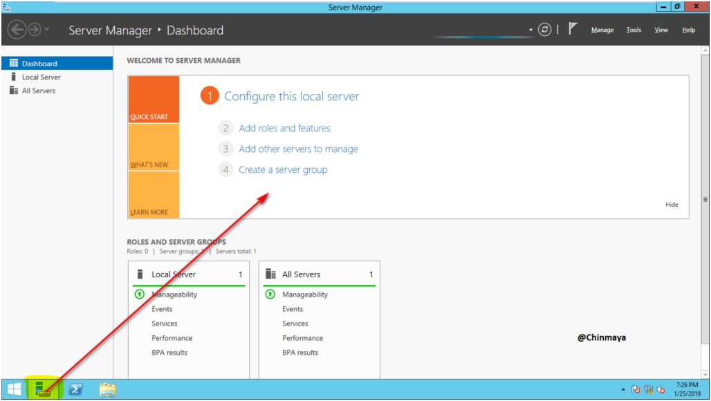The height and width of the screenshot is (401, 711).
Task: Click the All Servers icon in sidebar
Action: pos(14,90)
